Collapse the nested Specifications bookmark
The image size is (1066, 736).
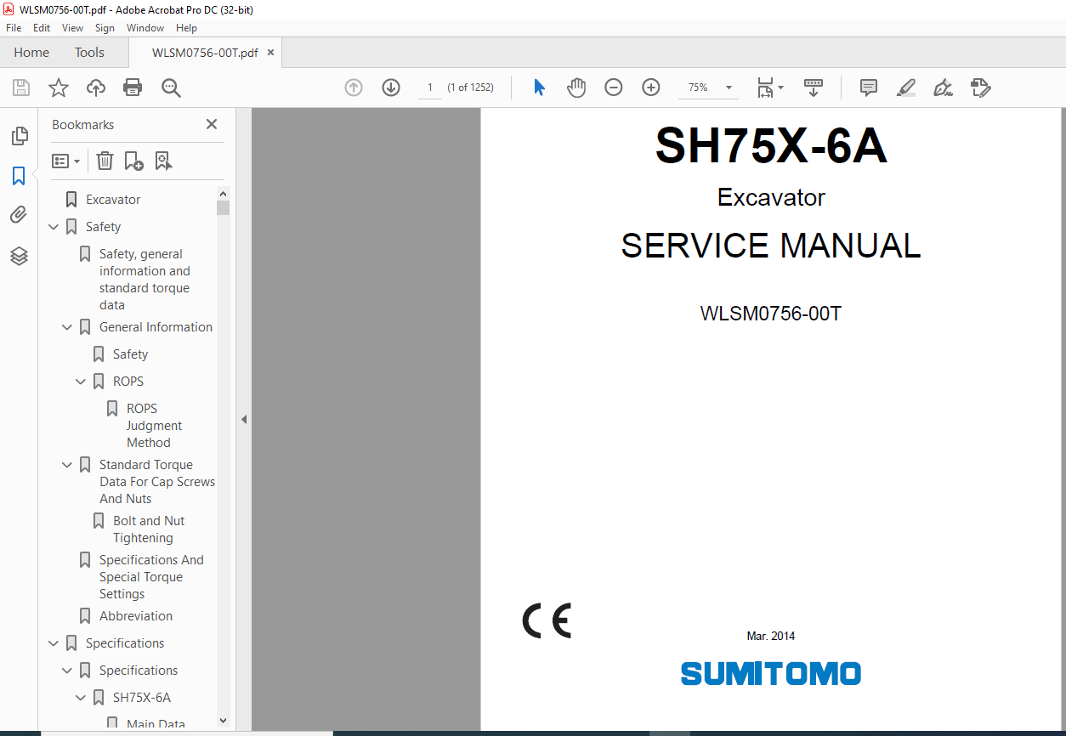coord(67,671)
